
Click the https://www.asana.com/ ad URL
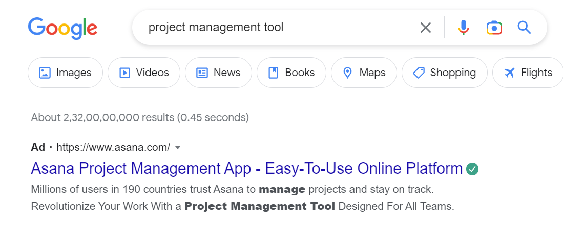[113, 148]
